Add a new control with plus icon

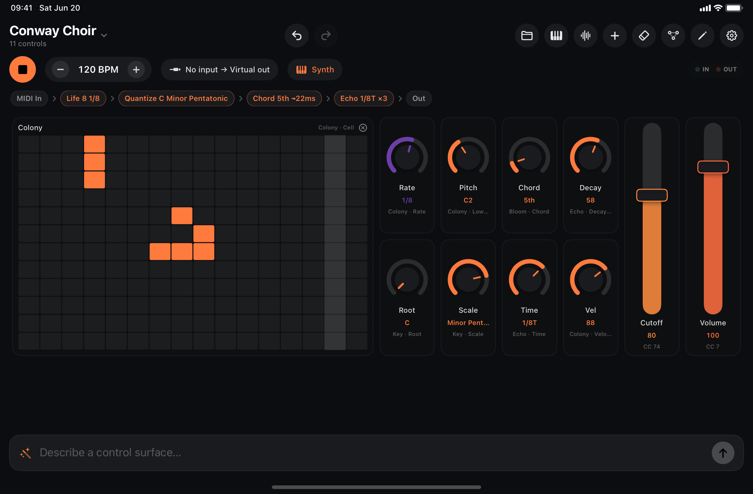click(x=615, y=36)
